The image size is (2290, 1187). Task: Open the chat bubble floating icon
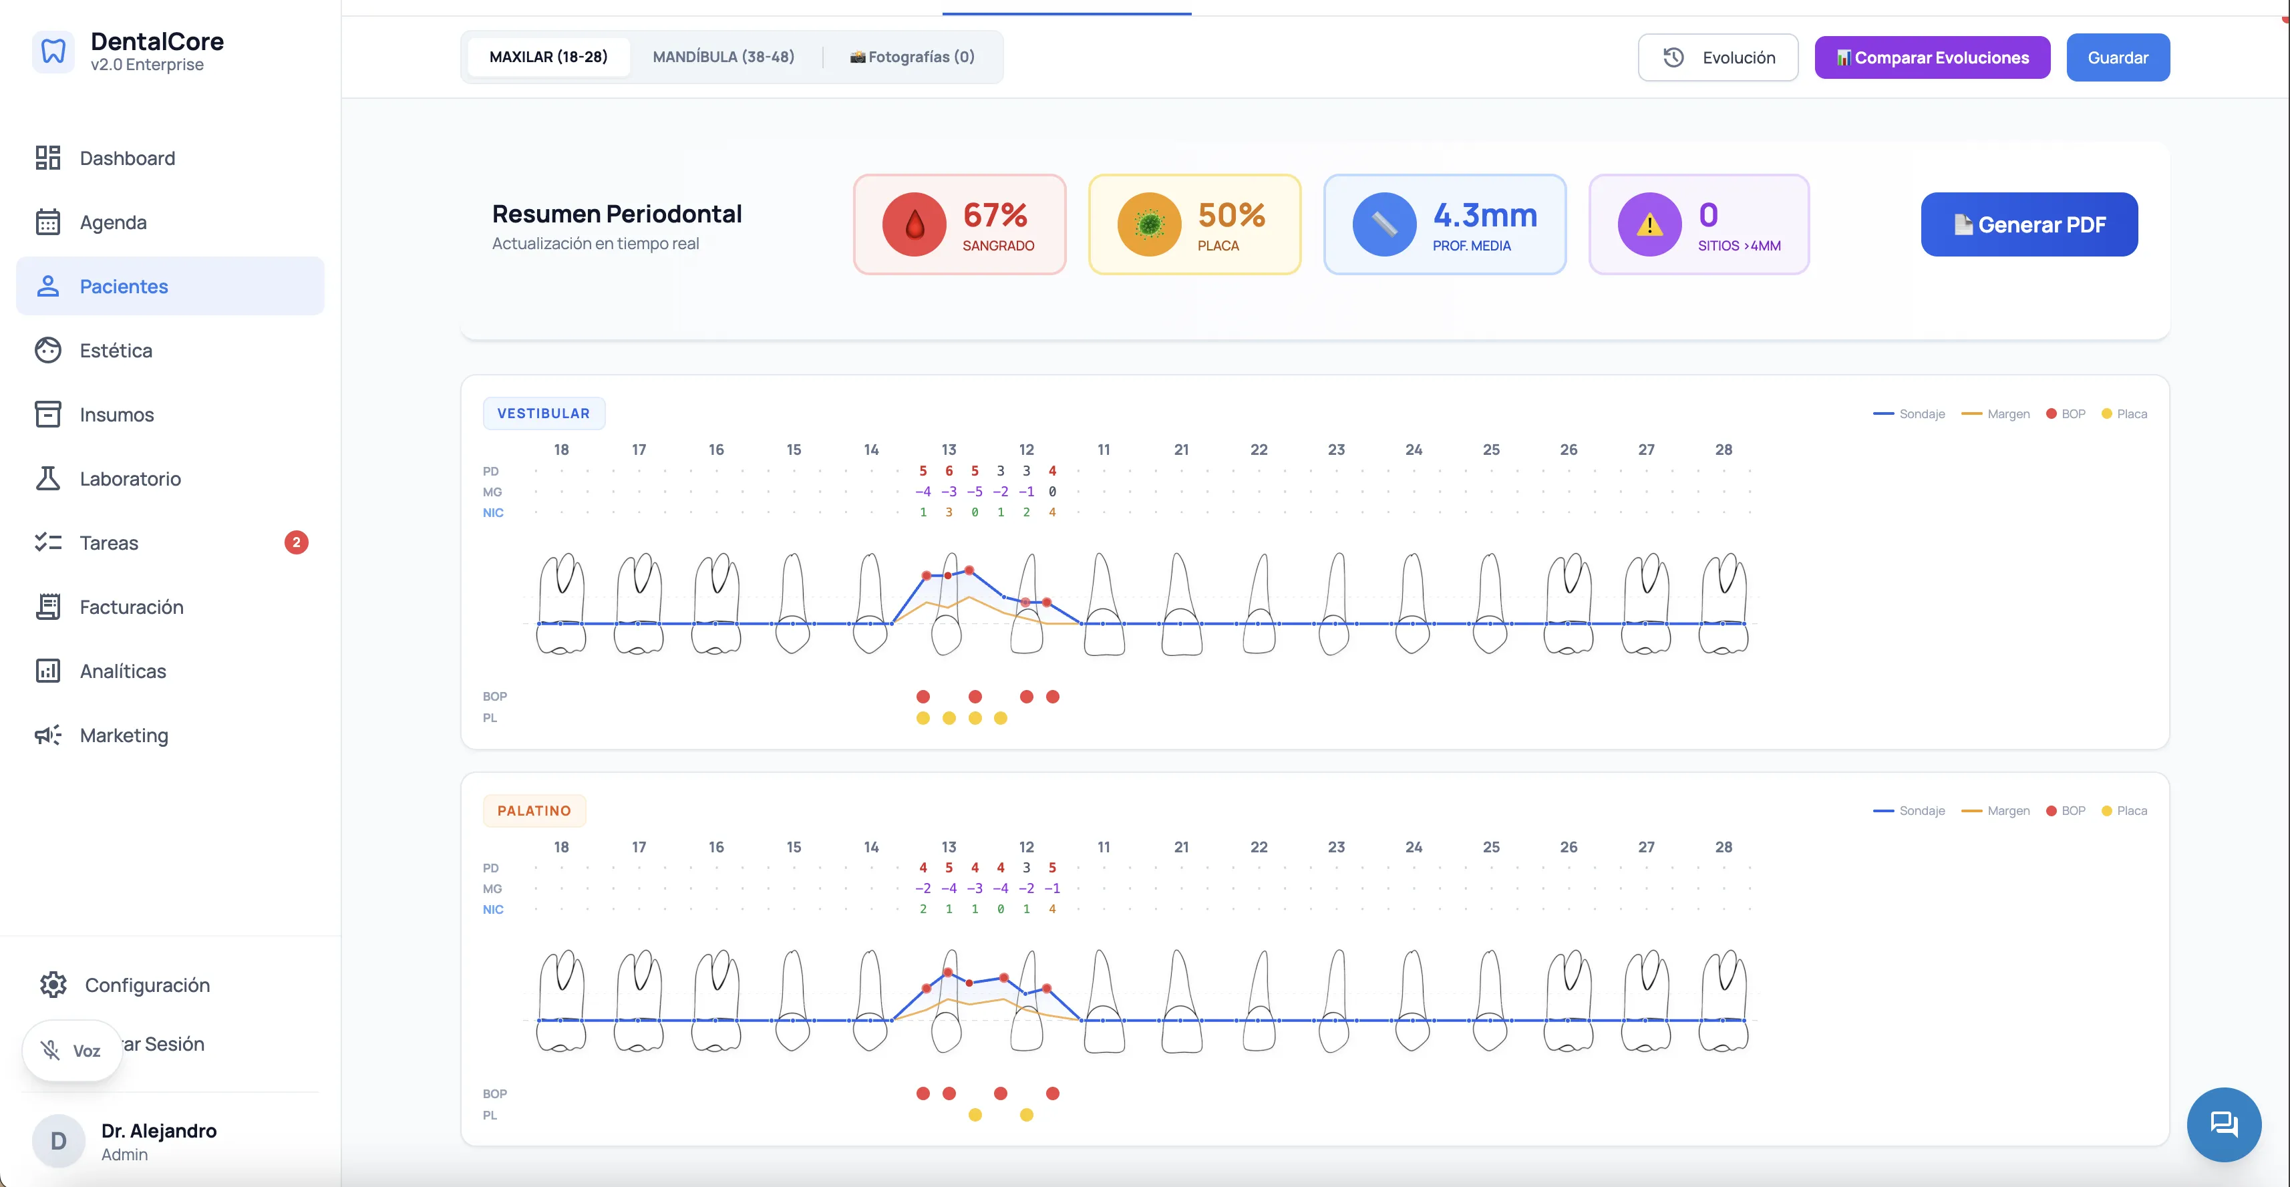[2223, 1124]
